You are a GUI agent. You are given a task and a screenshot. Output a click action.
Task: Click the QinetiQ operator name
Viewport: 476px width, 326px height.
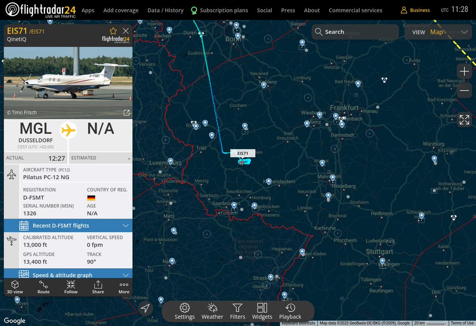(17, 39)
